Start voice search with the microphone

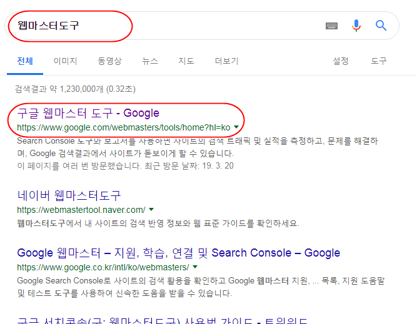356,26
